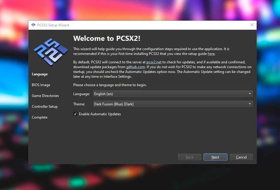Screen dimensions: 280x190
Task: Click the small PCSX2 icon in the title bar
Action: (33, 25)
